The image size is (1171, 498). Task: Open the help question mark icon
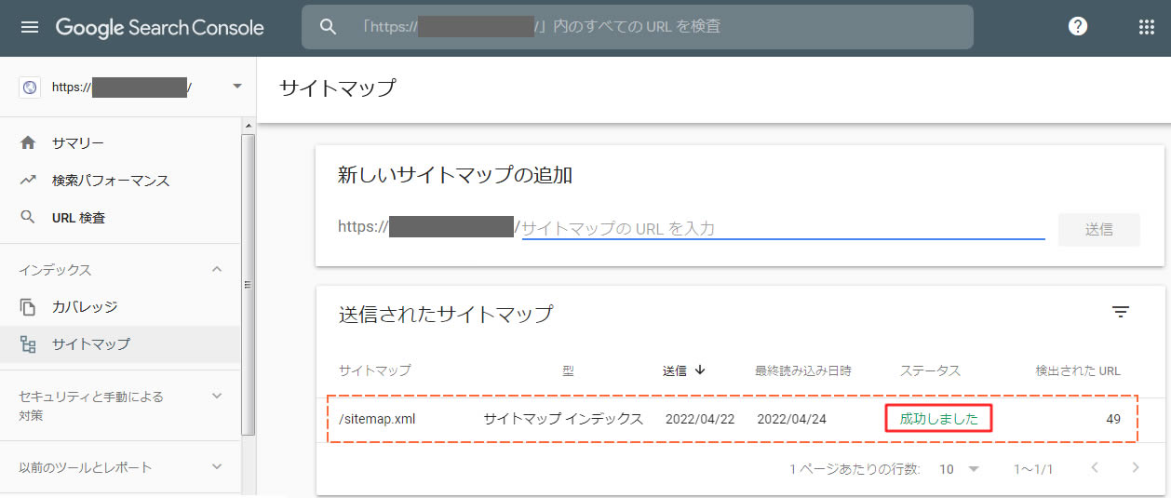tap(1078, 27)
